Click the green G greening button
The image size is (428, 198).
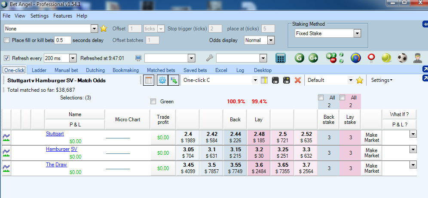tap(300, 58)
